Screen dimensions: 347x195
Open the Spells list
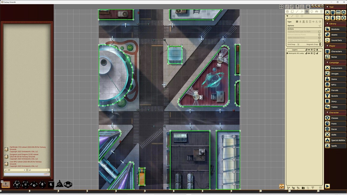click(334, 146)
